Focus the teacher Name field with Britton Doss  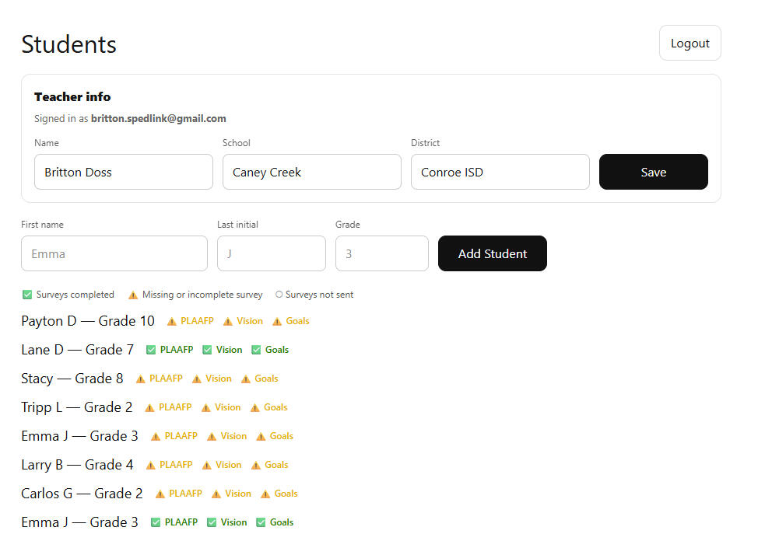point(123,172)
